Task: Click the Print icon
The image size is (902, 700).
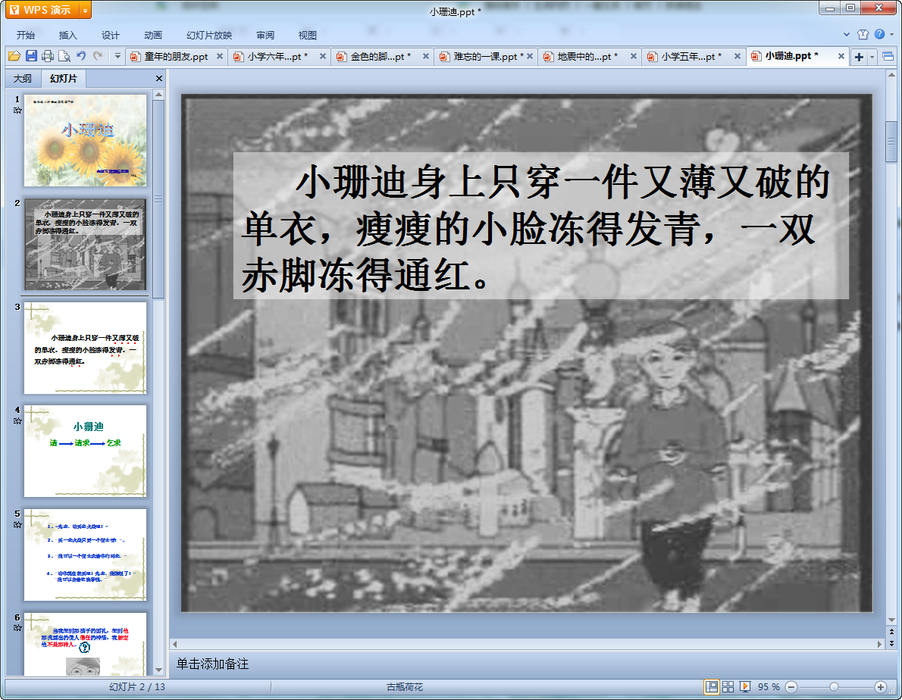Action: tap(48, 56)
